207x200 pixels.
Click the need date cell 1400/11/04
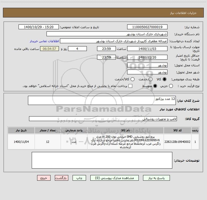coord(21,142)
